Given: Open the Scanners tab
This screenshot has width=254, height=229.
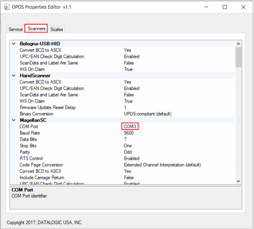Looking at the screenshot, I should (36, 29).
